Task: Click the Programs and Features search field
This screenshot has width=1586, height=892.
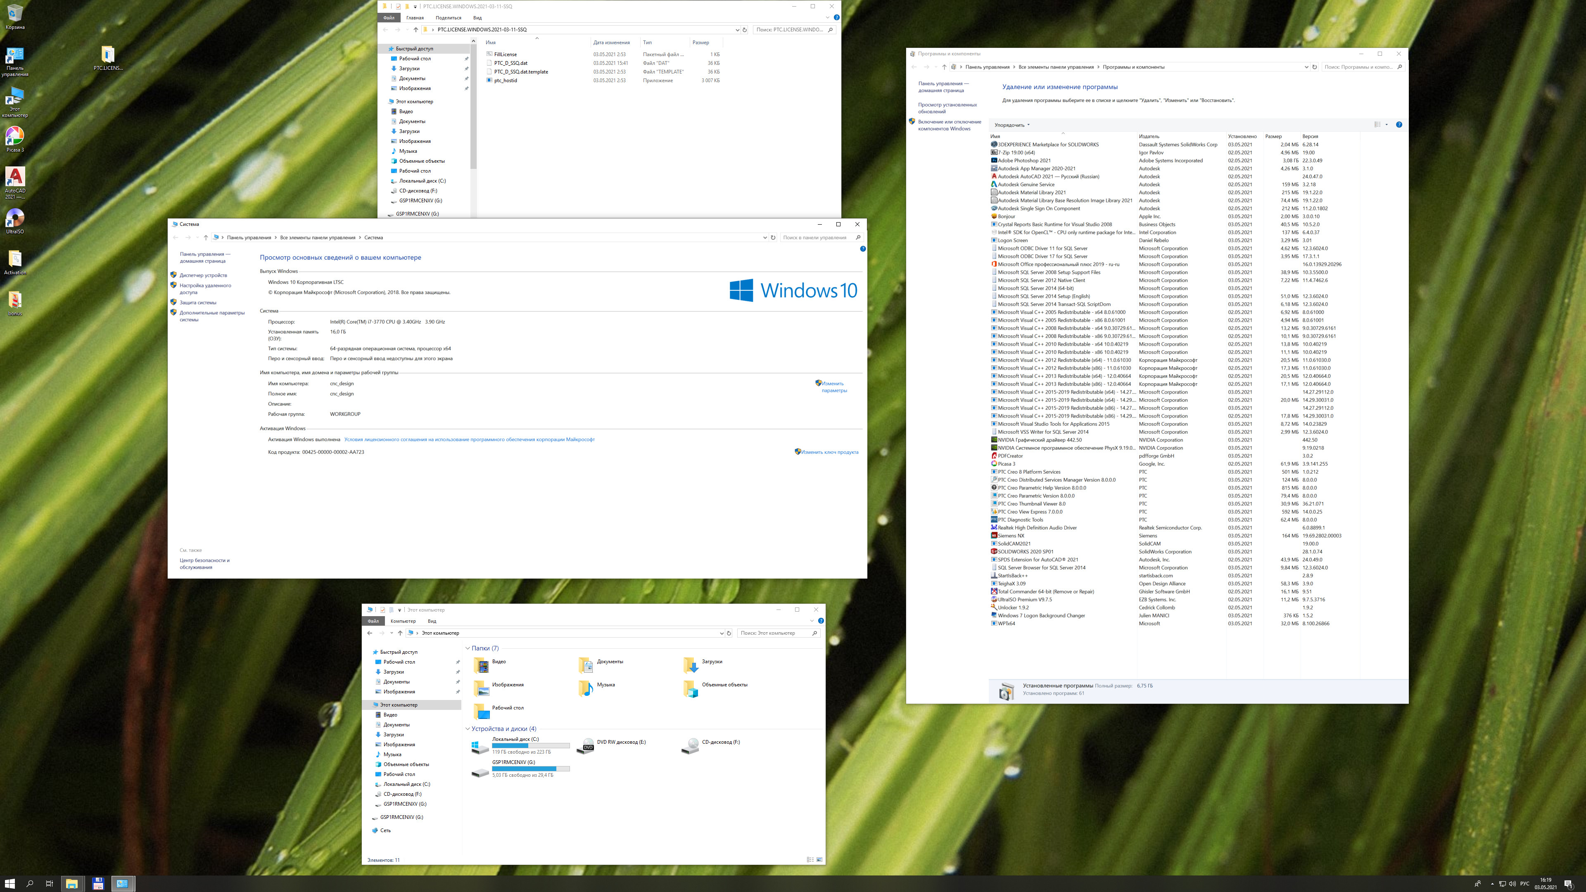Action: click(x=1358, y=67)
